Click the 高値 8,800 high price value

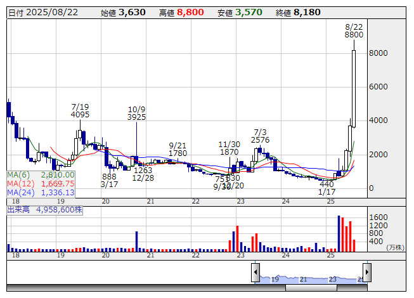pyautogui.click(x=190, y=12)
